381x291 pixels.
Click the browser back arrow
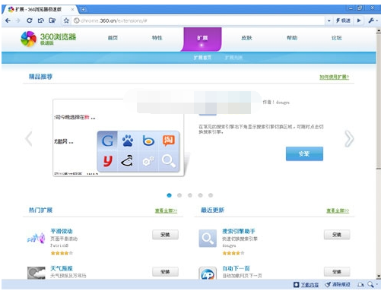click(8, 21)
